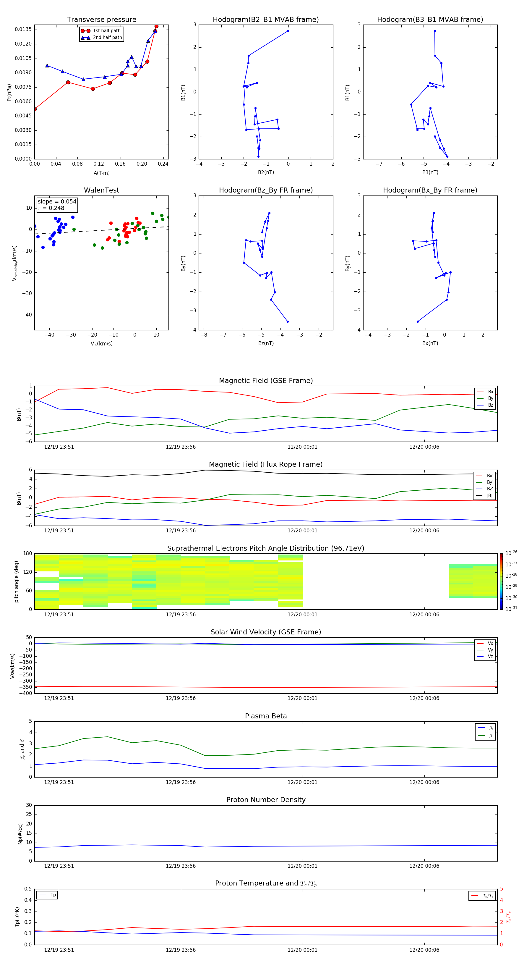Click '12/19 23:56' tick in velocity panel
This screenshot has width=532, height=976.
click(x=181, y=698)
